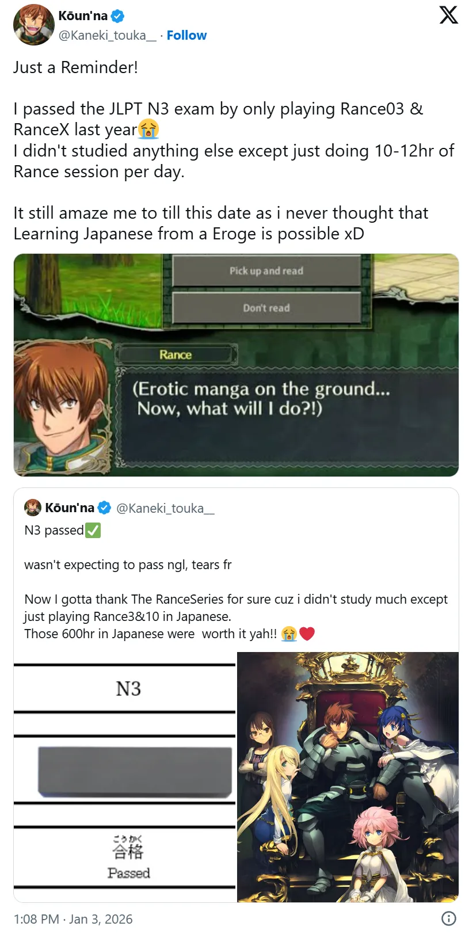Click the green check mark emoji

(93, 530)
